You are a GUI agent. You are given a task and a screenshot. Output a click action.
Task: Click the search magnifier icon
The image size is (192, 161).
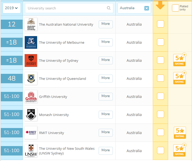[109, 8]
